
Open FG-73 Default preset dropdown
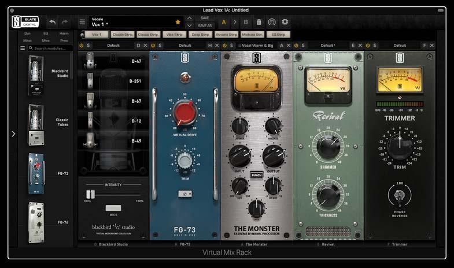click(184, 46)
